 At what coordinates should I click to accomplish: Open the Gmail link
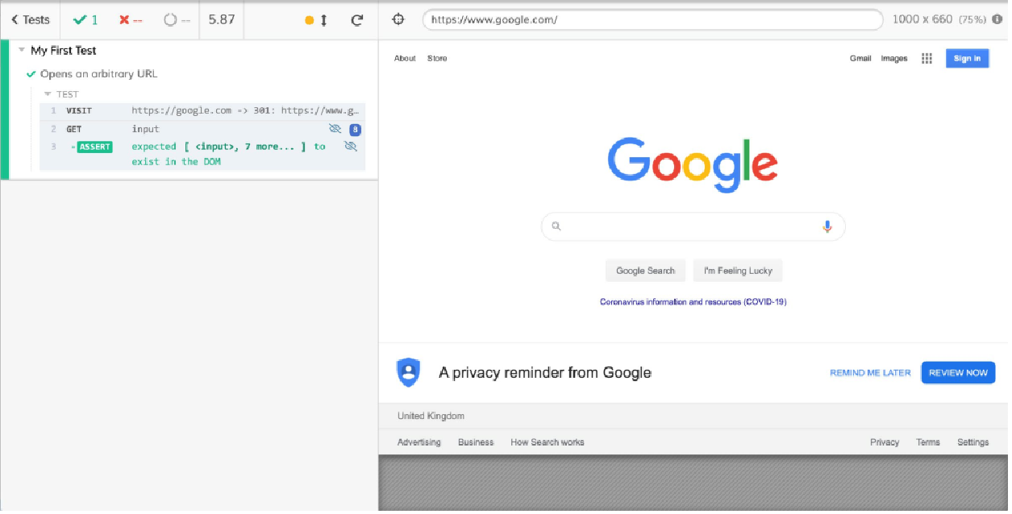pyautogui.click(x=860, y=58)
